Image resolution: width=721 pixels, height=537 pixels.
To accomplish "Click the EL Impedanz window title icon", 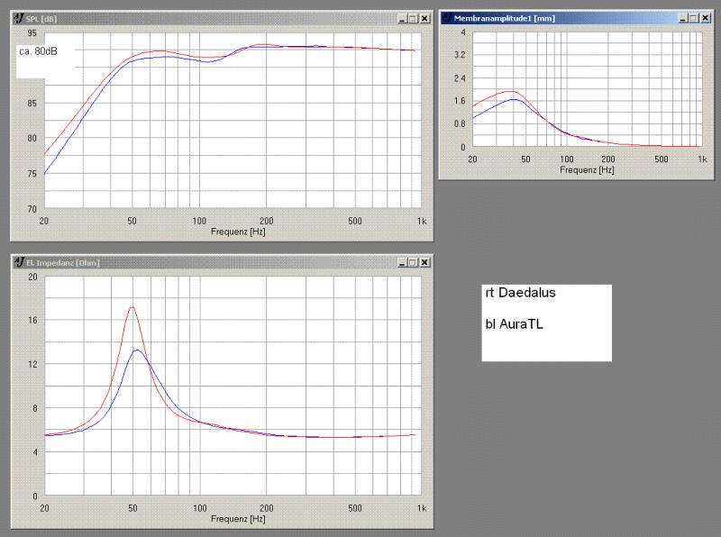I will [x=20, y=262].
